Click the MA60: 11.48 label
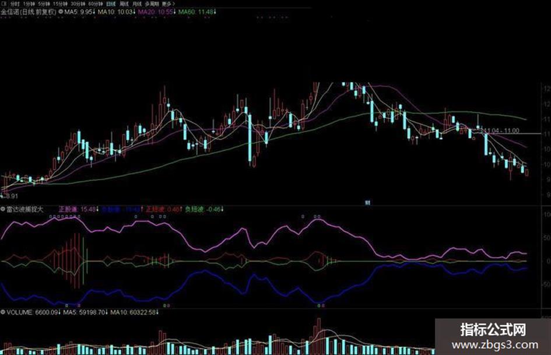551x355 pixels. 197,12
